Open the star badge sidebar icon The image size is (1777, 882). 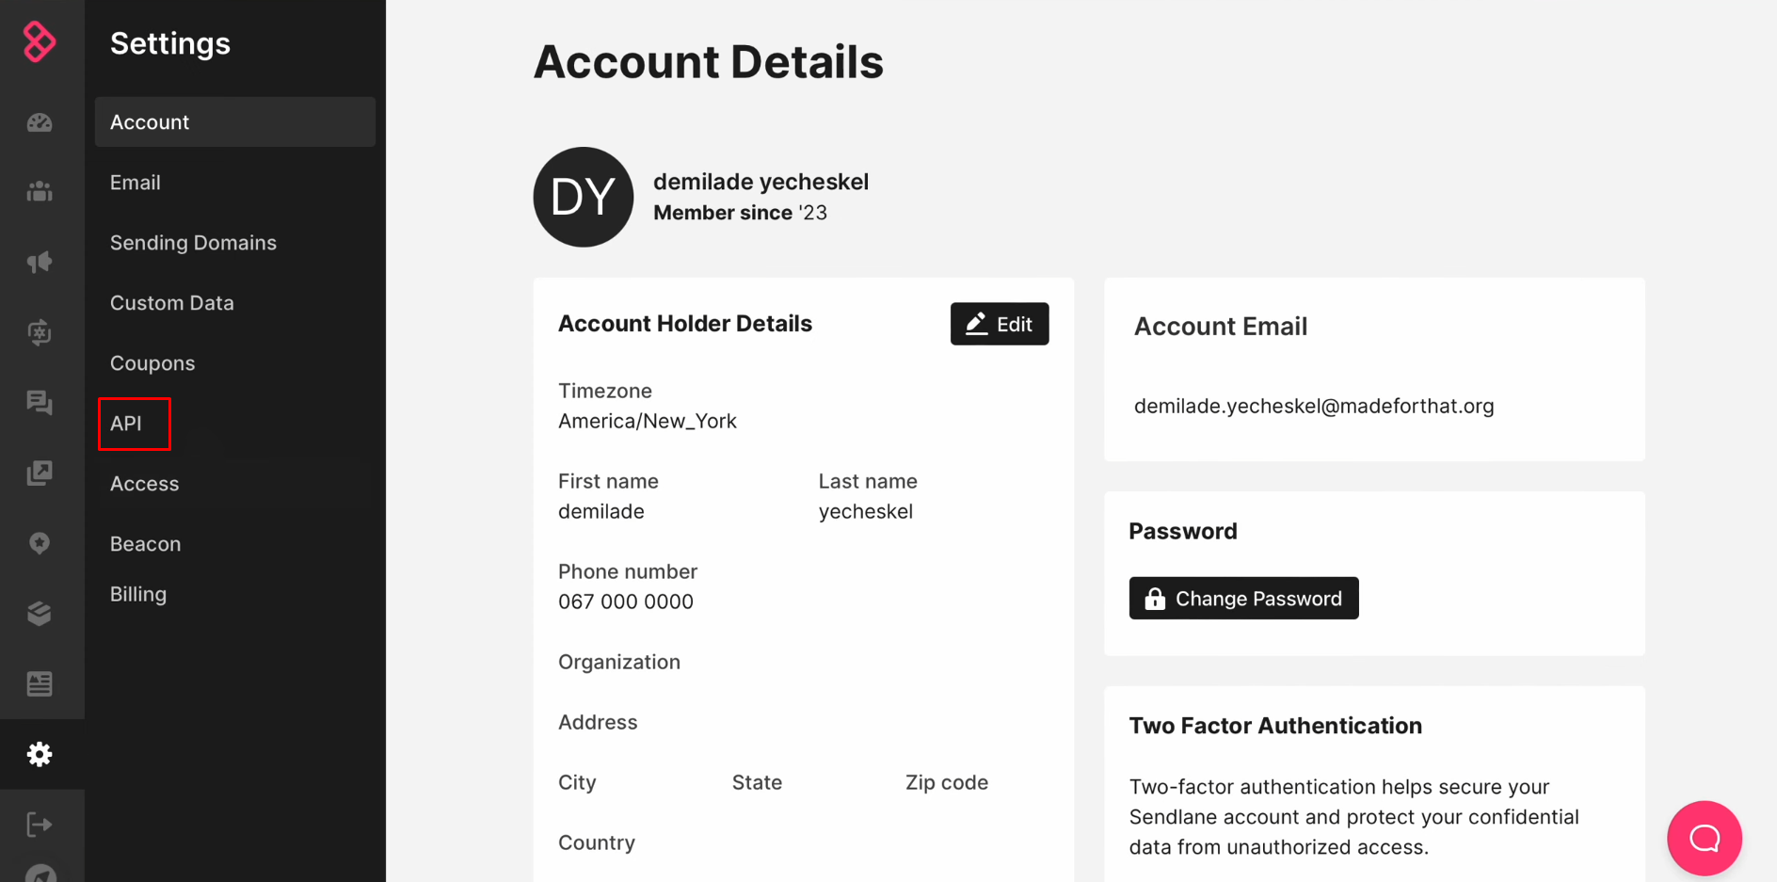(40, 543)
